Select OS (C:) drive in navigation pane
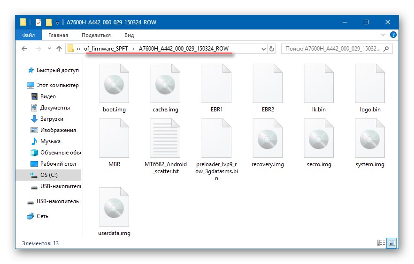 tap(48, 175)
